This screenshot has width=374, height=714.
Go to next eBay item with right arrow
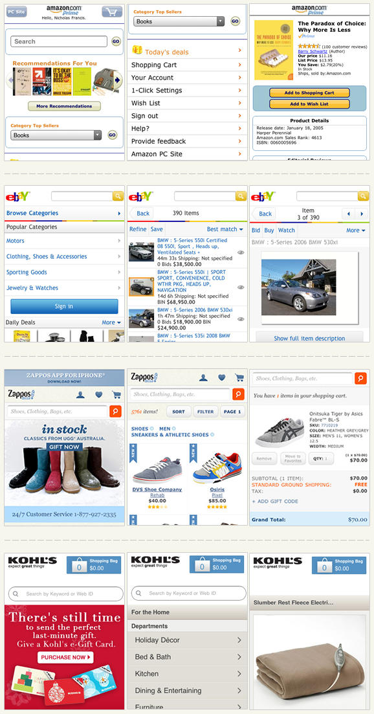(362, 214)
